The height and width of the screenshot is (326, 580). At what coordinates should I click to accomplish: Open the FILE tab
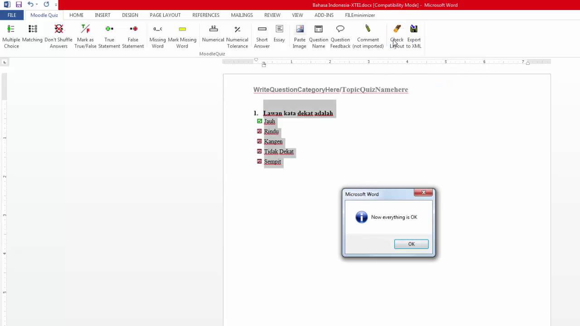(x=12, y=15)
